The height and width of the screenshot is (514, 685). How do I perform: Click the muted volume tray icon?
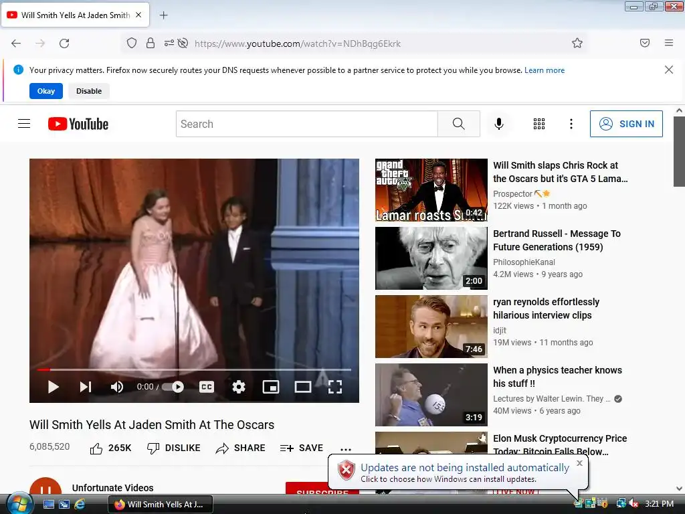633,504
